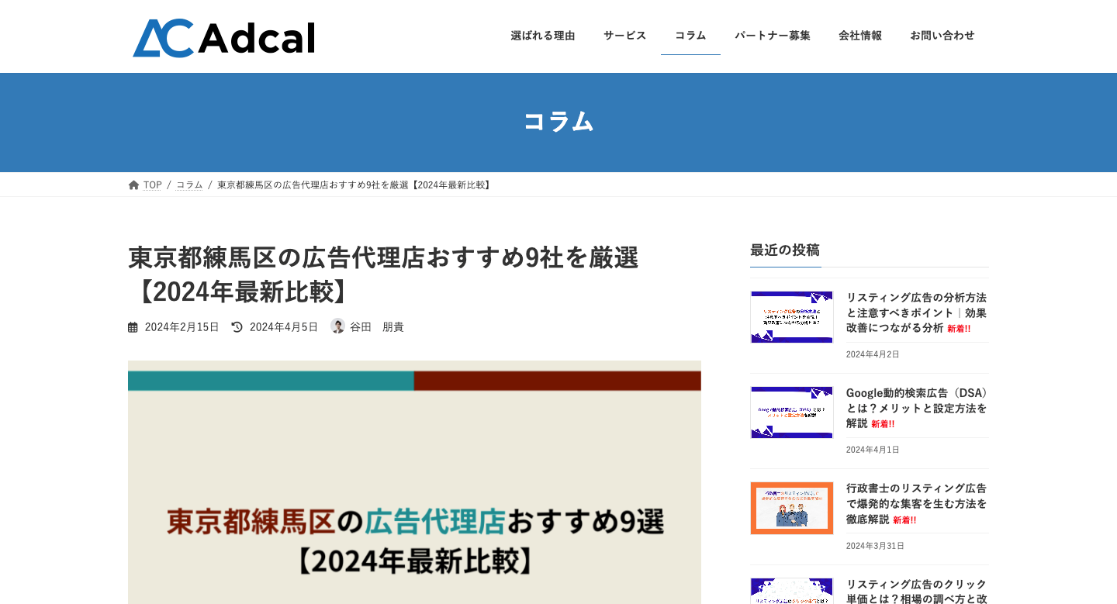
Task: Open the お問い合わせ menu item
Action: click(942, 35)
